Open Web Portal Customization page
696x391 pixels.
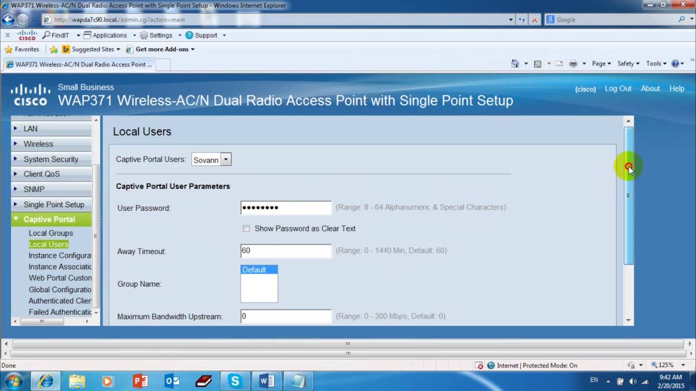point(60,278)
